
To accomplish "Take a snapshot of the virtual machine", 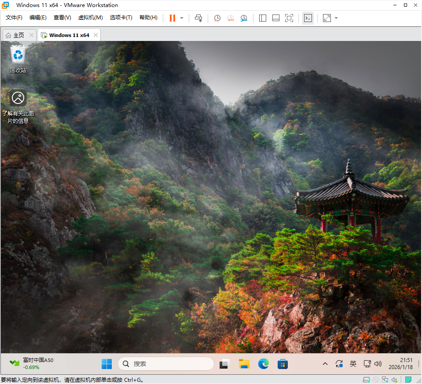I will coord(217,18).
